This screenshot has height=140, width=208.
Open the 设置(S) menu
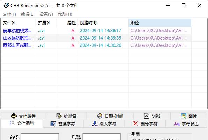pos(46,14)
